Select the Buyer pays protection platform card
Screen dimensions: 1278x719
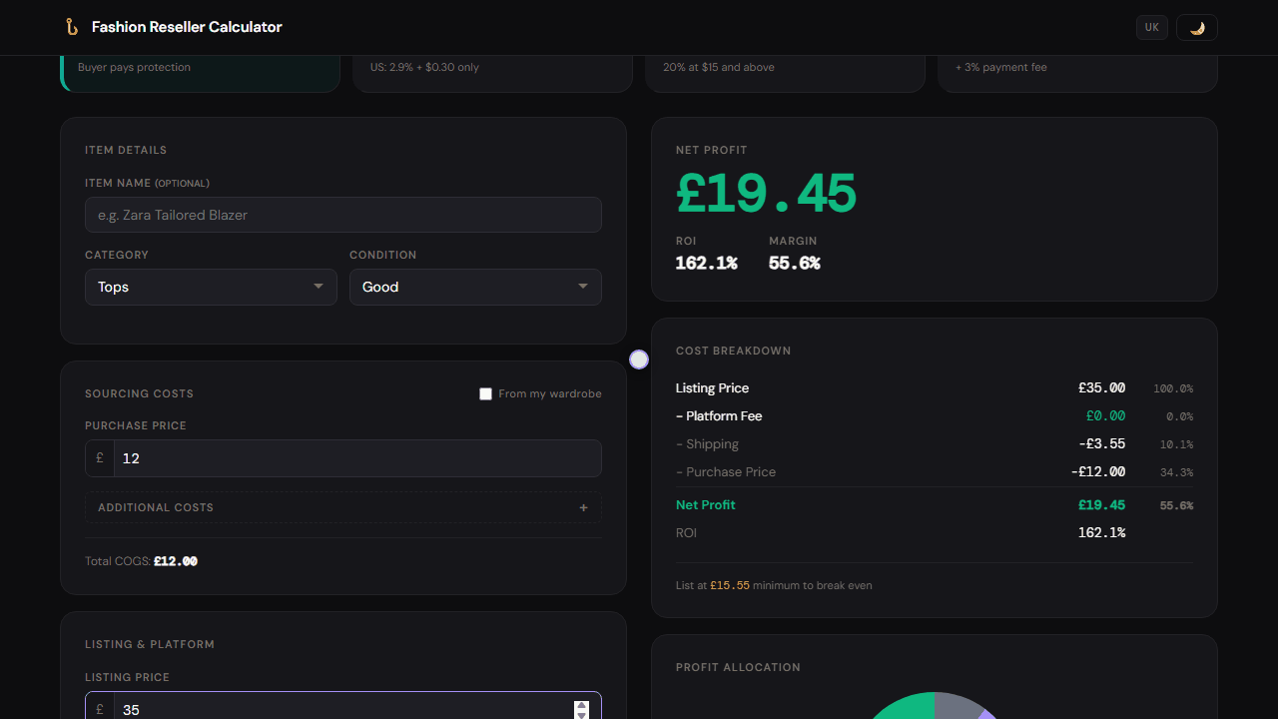pos(201,73)
